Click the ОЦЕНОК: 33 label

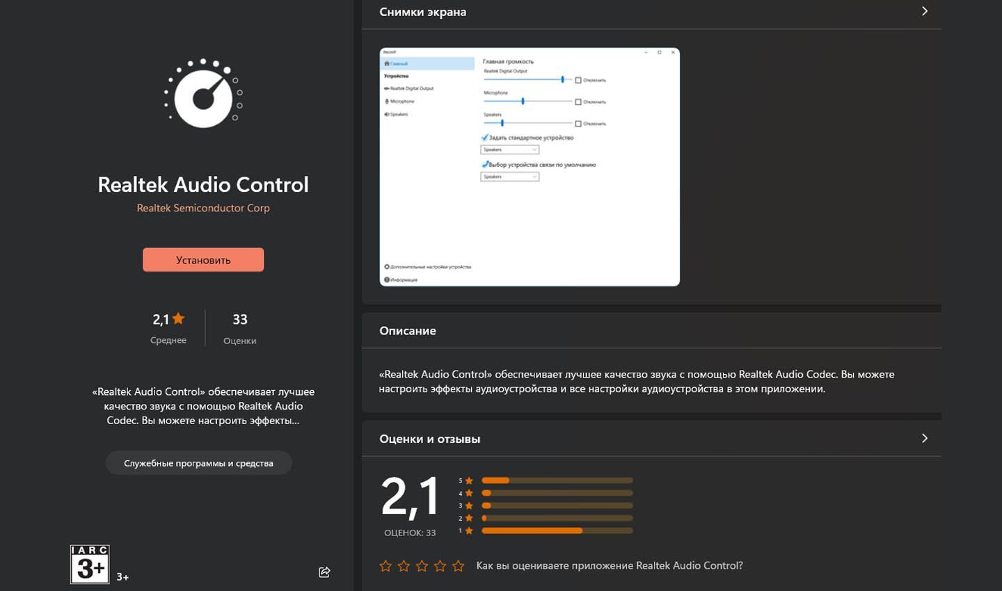coord(410,533)
